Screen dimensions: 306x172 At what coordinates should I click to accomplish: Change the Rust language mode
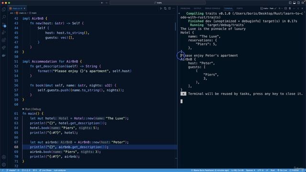coord(273,170)
